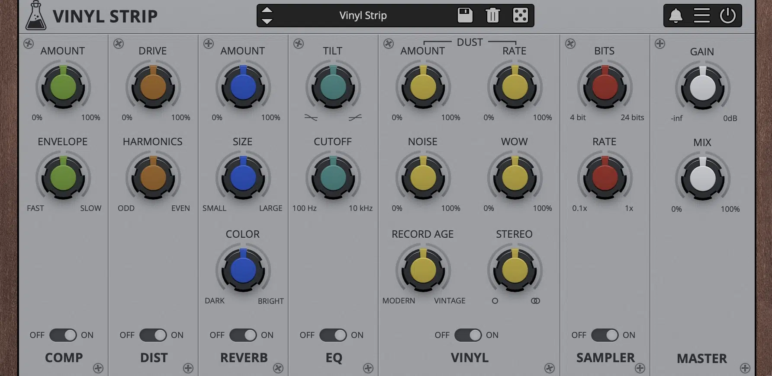The image size is (772, 376).
Task: Click the screw icon beside the VINYL label
Action: [x=550, y=368]
